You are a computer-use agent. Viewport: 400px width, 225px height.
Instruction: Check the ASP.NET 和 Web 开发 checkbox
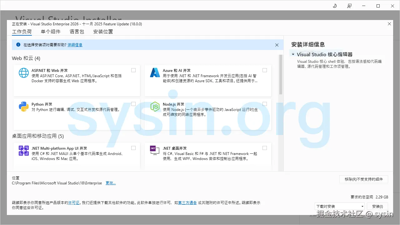[133, 70]
